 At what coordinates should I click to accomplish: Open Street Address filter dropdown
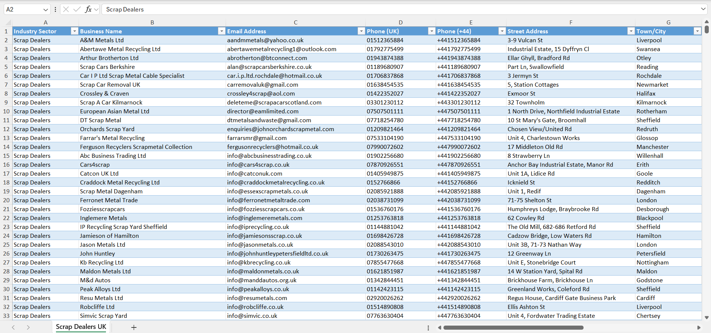point(631,31)
